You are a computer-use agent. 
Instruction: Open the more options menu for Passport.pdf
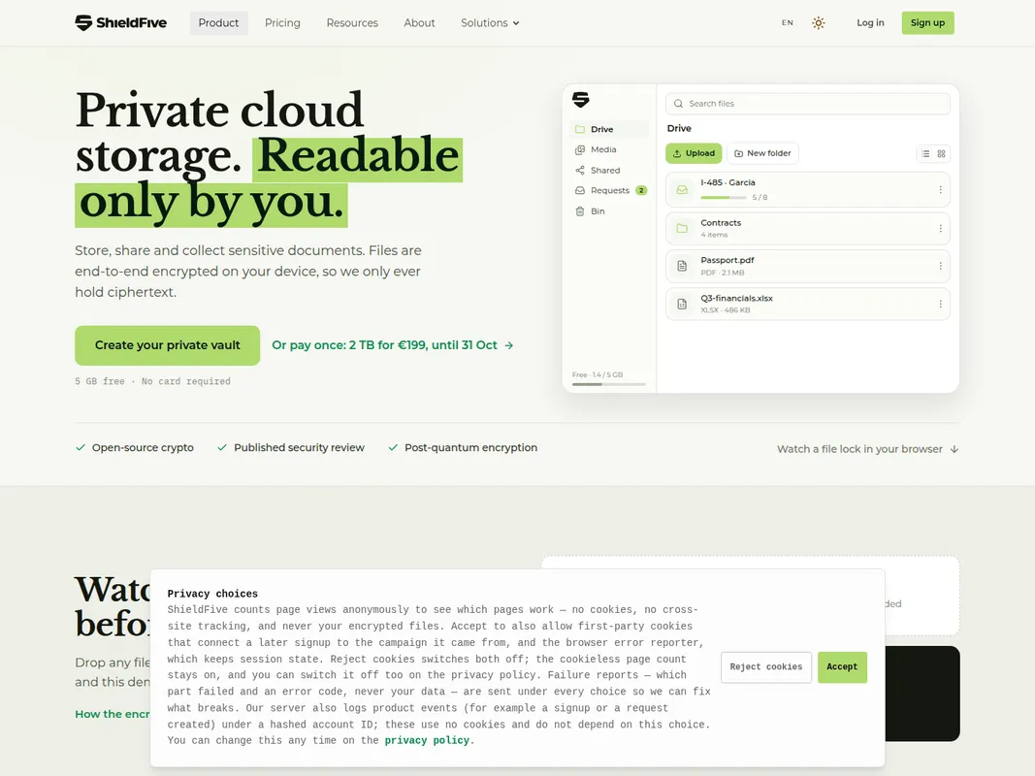click(940, 266)
